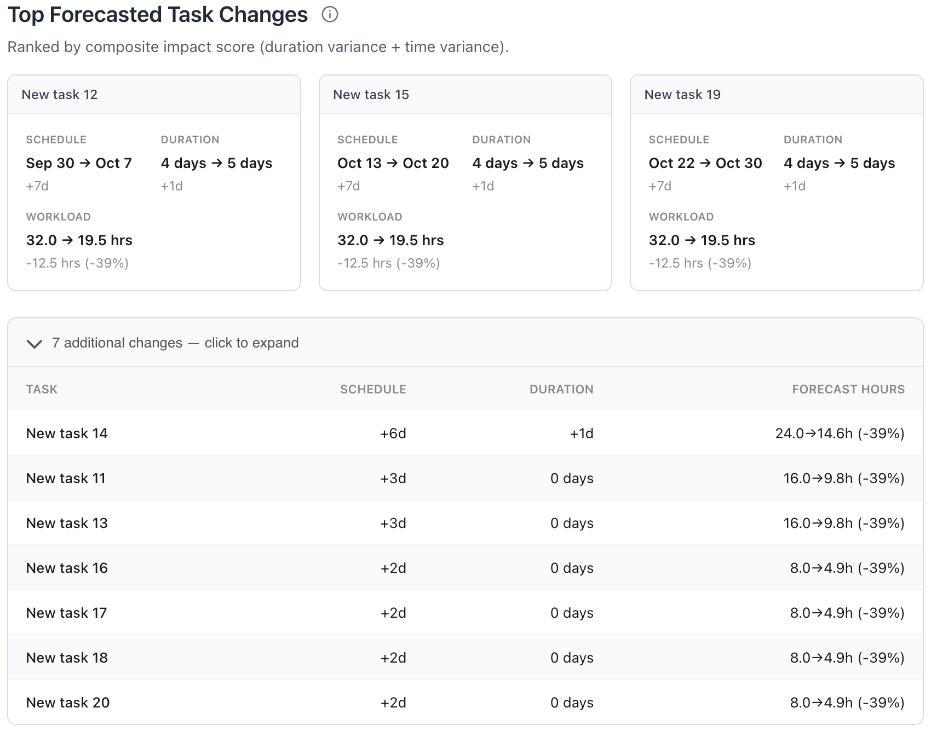Click the SCHEDULE table column header
931x731 pixels.
coord(373,390)
